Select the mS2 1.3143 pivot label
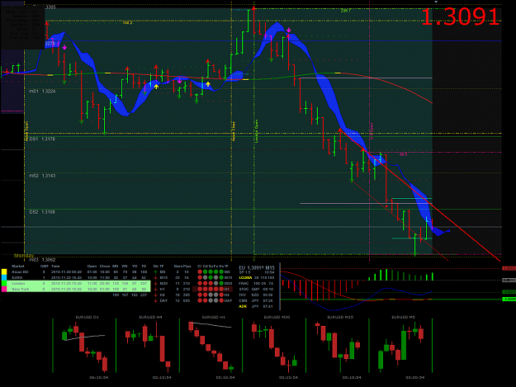The height and width of the screenshot is (387, 516). pos(42,176)
